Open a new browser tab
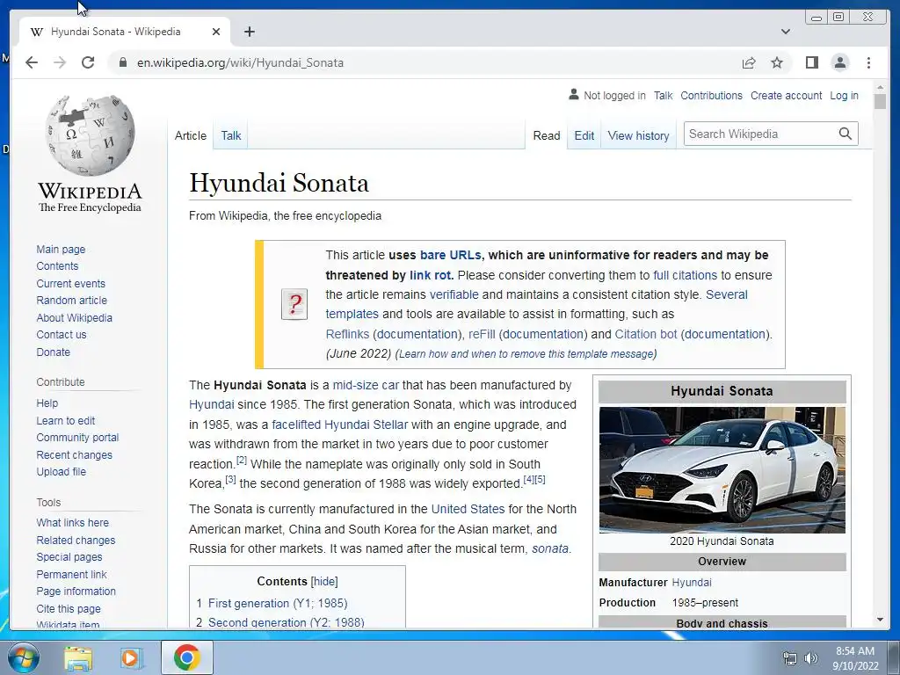This screenshot has width=900, height=675. (249, 32)
